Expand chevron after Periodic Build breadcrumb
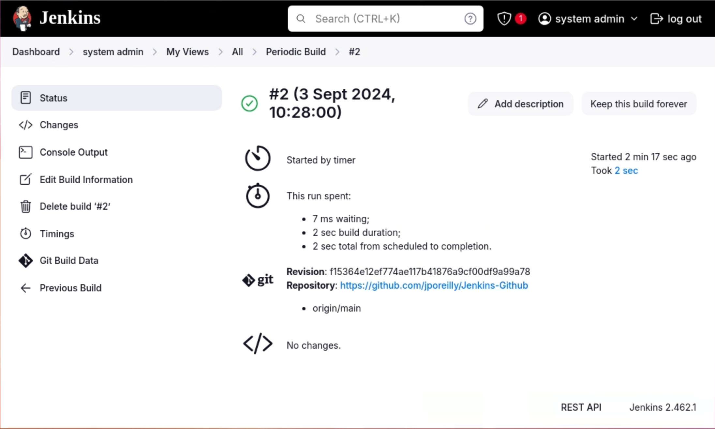 [337, 52]
